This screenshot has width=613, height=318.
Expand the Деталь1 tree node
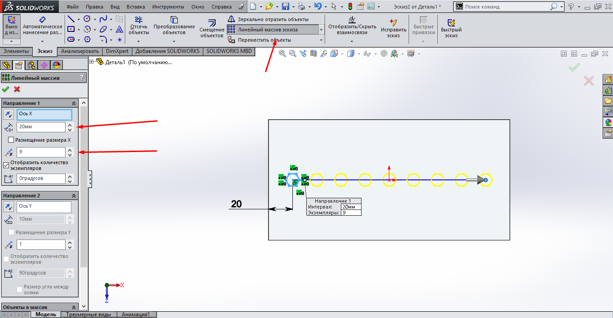click(x=92, y=62)
